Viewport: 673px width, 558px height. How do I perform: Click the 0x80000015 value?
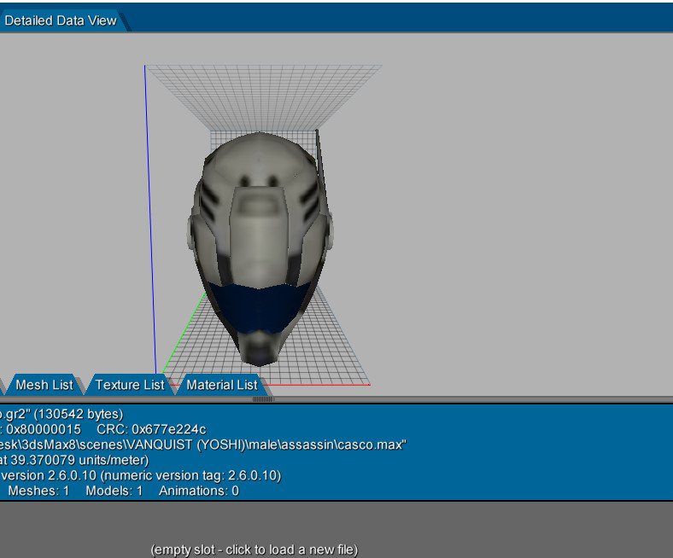(x=44, y=429)
